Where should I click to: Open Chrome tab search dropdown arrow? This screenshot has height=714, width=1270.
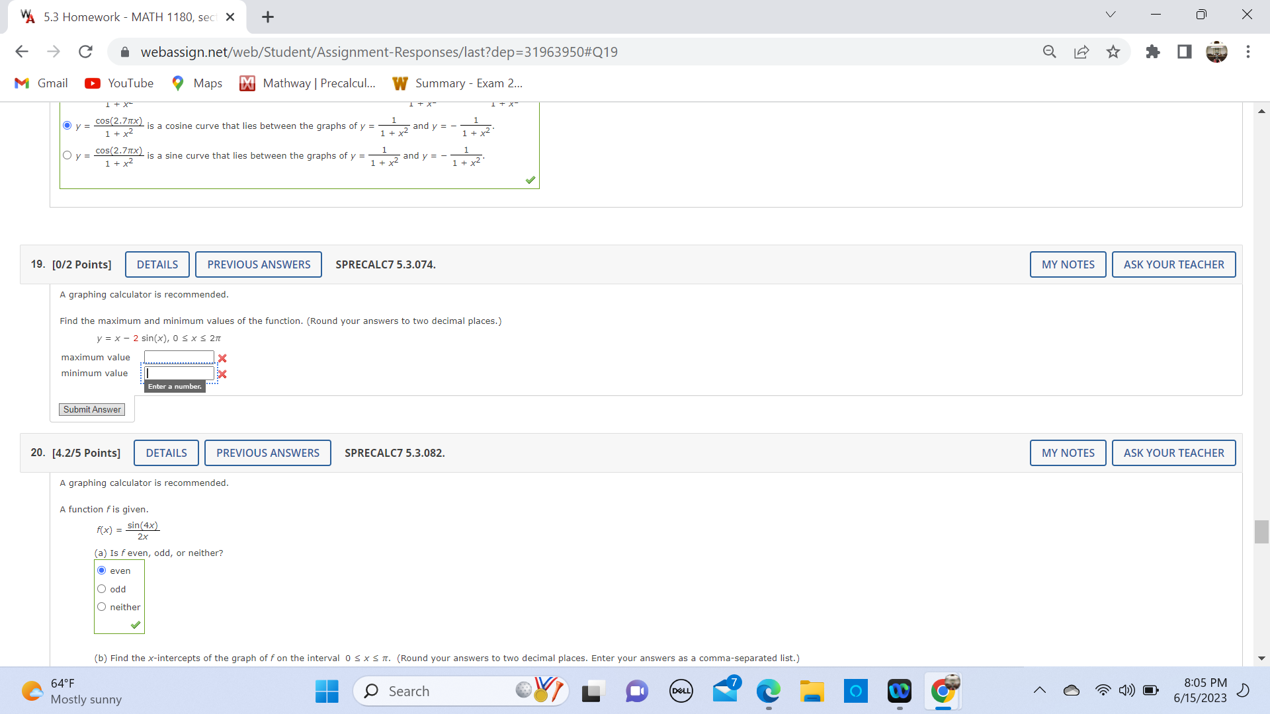pyautogui.click(x=1111, y=15)
